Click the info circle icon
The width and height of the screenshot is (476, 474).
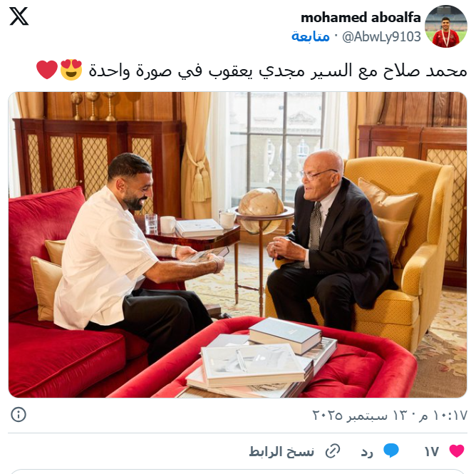click(x=19, y=415)
